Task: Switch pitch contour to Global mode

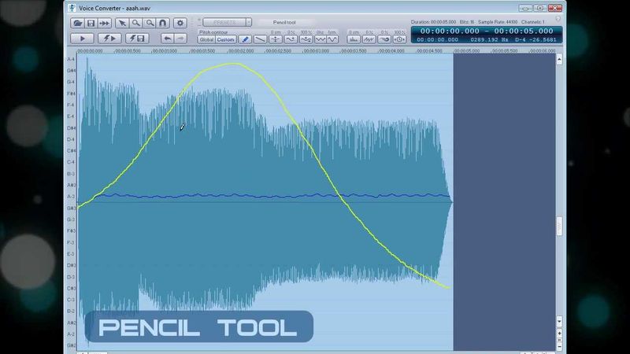Action: [206, 40]
